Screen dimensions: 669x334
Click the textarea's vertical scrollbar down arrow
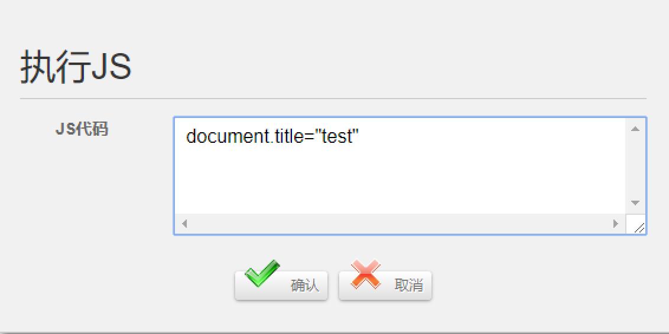[635, 203]
